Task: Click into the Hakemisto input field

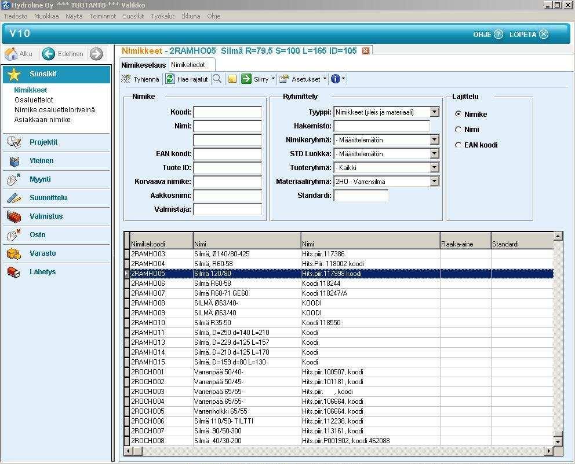Action: [382, 126]
